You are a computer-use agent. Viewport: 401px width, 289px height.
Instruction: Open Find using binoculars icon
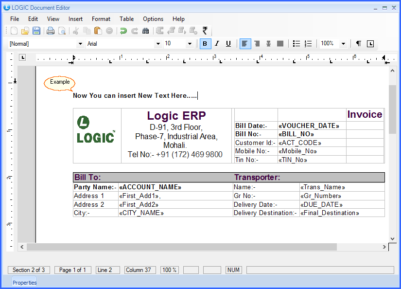[x=145, y=31]
